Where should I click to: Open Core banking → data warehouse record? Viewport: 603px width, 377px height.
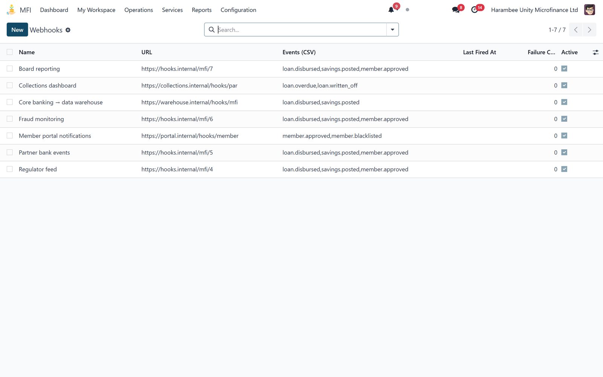(61, 102)
